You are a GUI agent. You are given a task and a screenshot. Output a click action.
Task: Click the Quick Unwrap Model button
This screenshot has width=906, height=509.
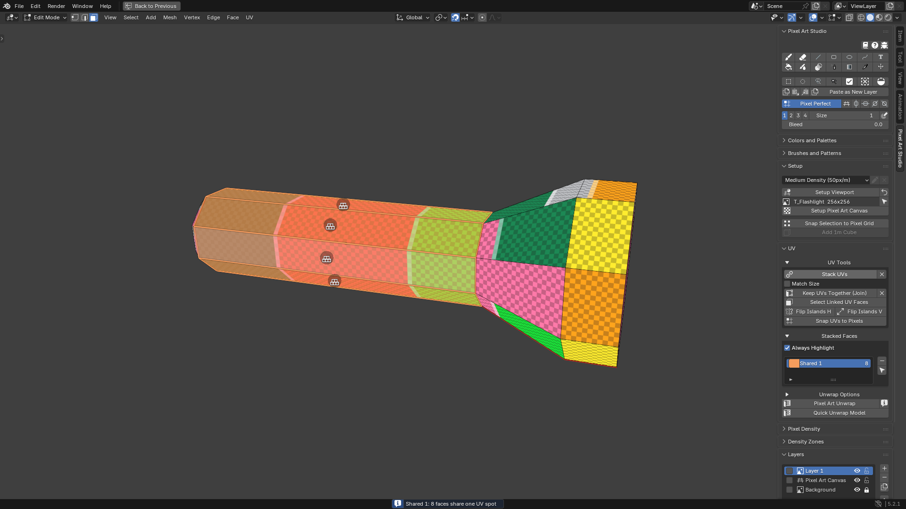(x=835, y=413)
